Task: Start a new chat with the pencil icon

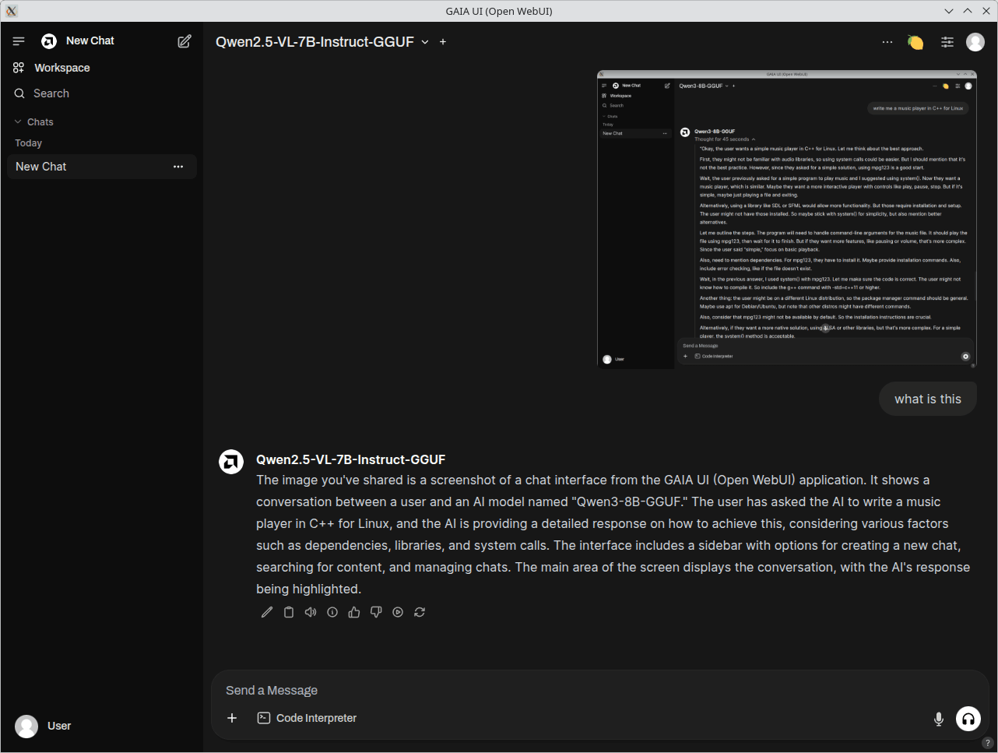Action: [184, 41]
